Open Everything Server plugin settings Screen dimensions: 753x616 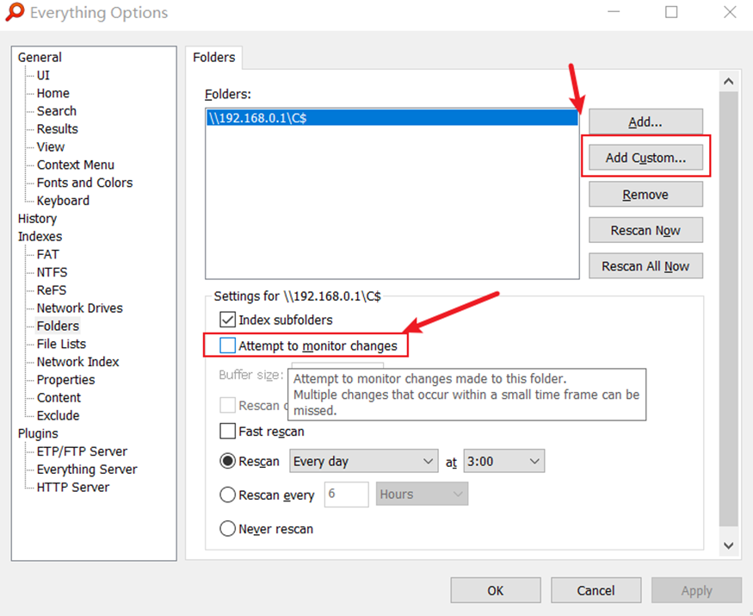(x=87, y=470)
